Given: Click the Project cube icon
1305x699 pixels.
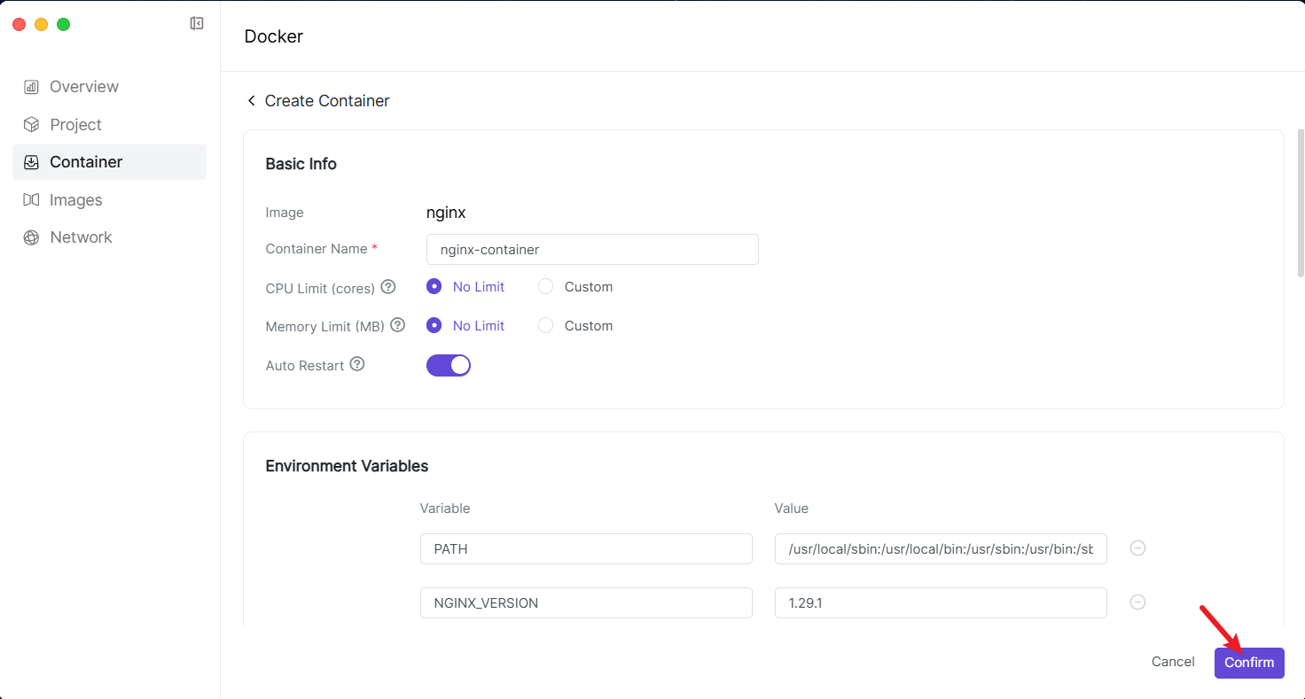Looking at the screenshot, I should 31,125.
